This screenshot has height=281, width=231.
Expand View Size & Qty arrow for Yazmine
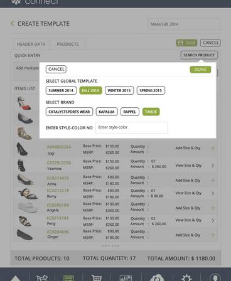point(213,166)
